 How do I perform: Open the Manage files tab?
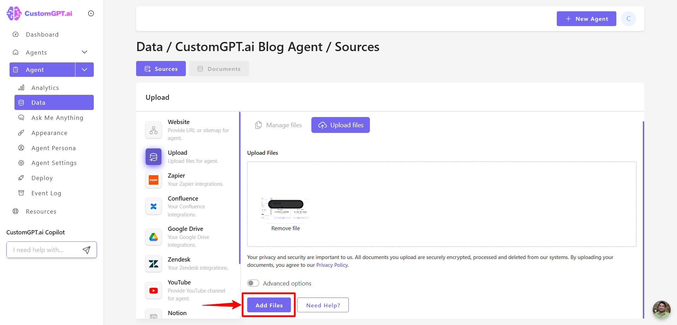point(279,125)
